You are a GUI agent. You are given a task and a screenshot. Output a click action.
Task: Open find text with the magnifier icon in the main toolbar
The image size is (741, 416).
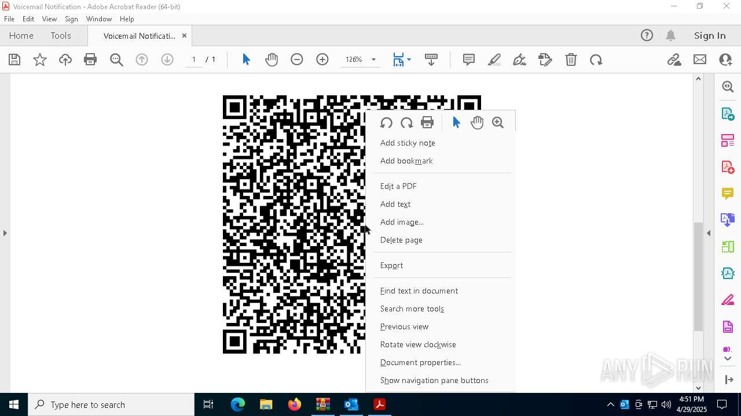click(116, 60)
